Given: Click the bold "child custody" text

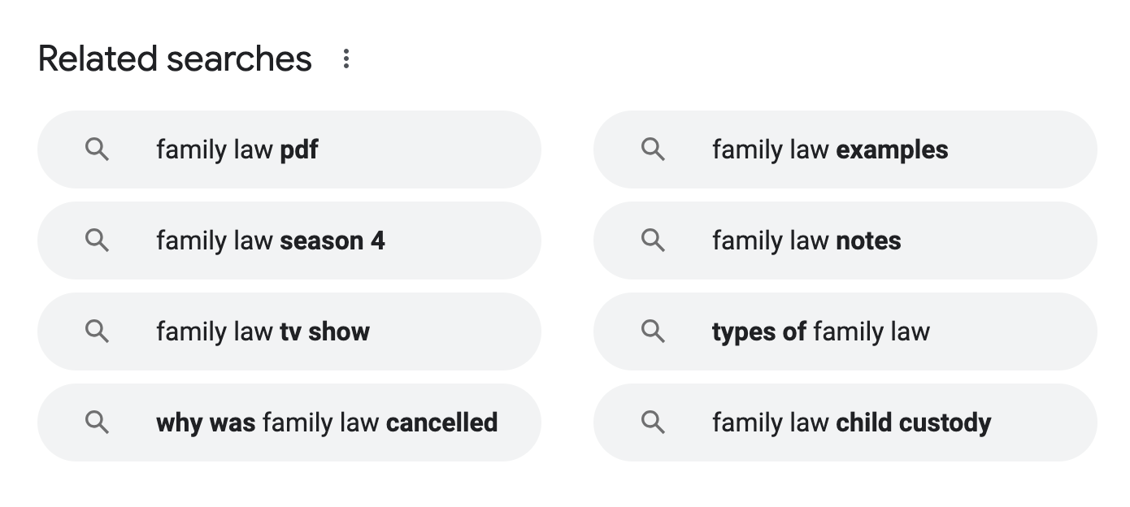Looking at the screenshot, I should (x=913, y=423).
